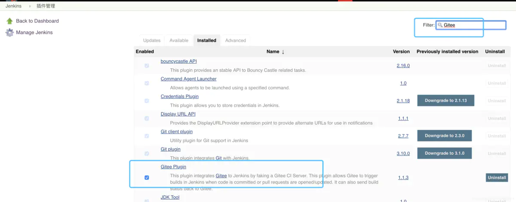Click Uninstall for bouncycastle API
516x202 pixels.
pyautogui.click(x=497, y=66)
